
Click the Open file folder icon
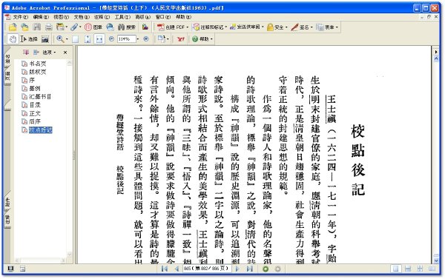tap(13, 27)
